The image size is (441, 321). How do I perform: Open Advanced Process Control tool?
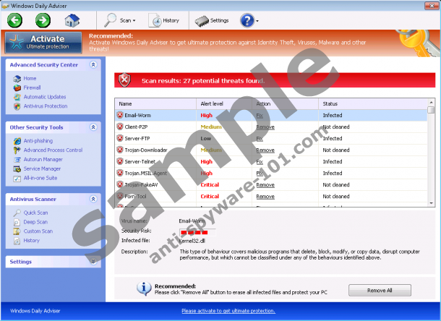click(x=52, y=150)
